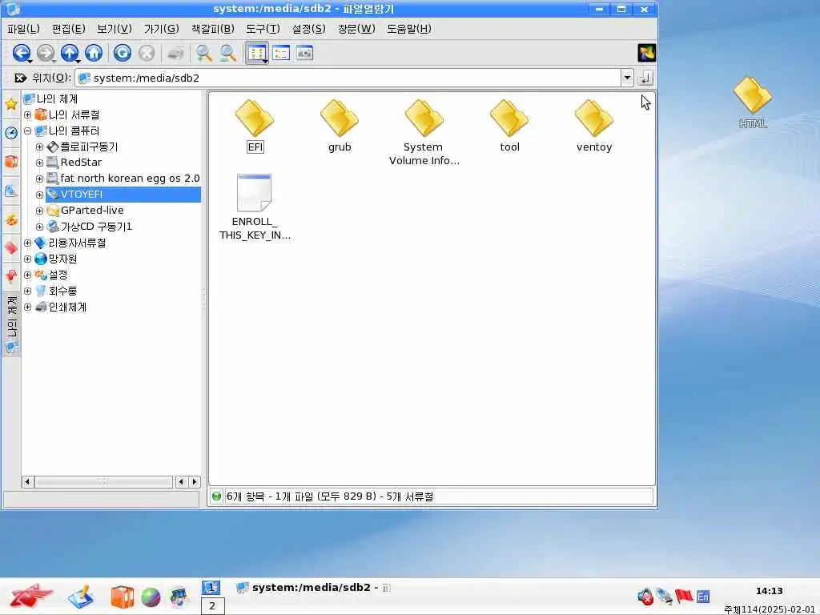This screenshot has width=820, height=615.
Task: Click the volume tray icon
Action: pos(645,596)
